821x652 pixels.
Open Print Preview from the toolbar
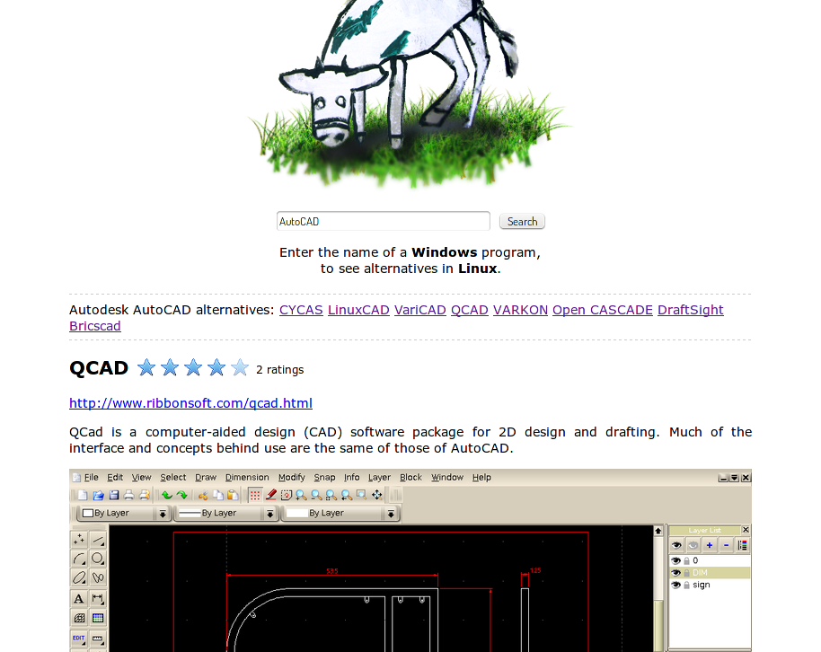coord(144,495)
